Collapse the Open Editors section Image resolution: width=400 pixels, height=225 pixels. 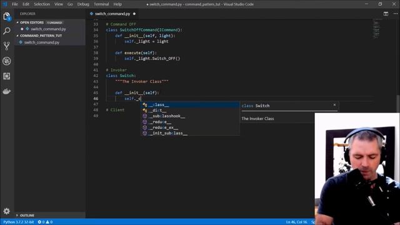(17, 22)
